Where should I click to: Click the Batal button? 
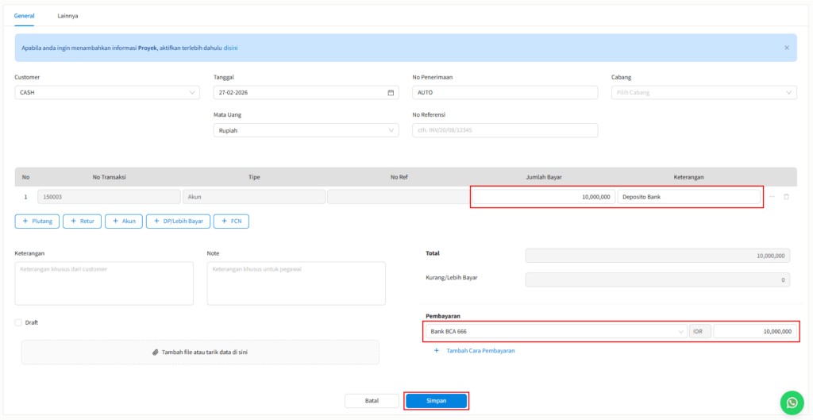pos(372,401)
